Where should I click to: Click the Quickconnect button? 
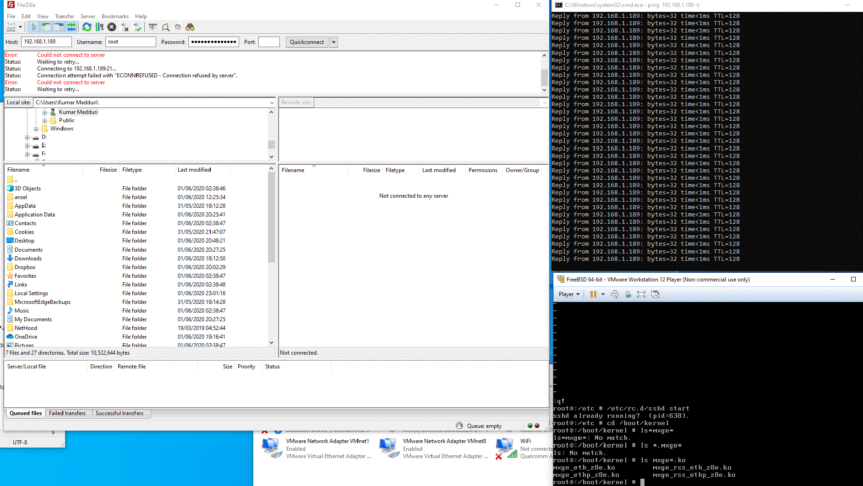[306, 42]
